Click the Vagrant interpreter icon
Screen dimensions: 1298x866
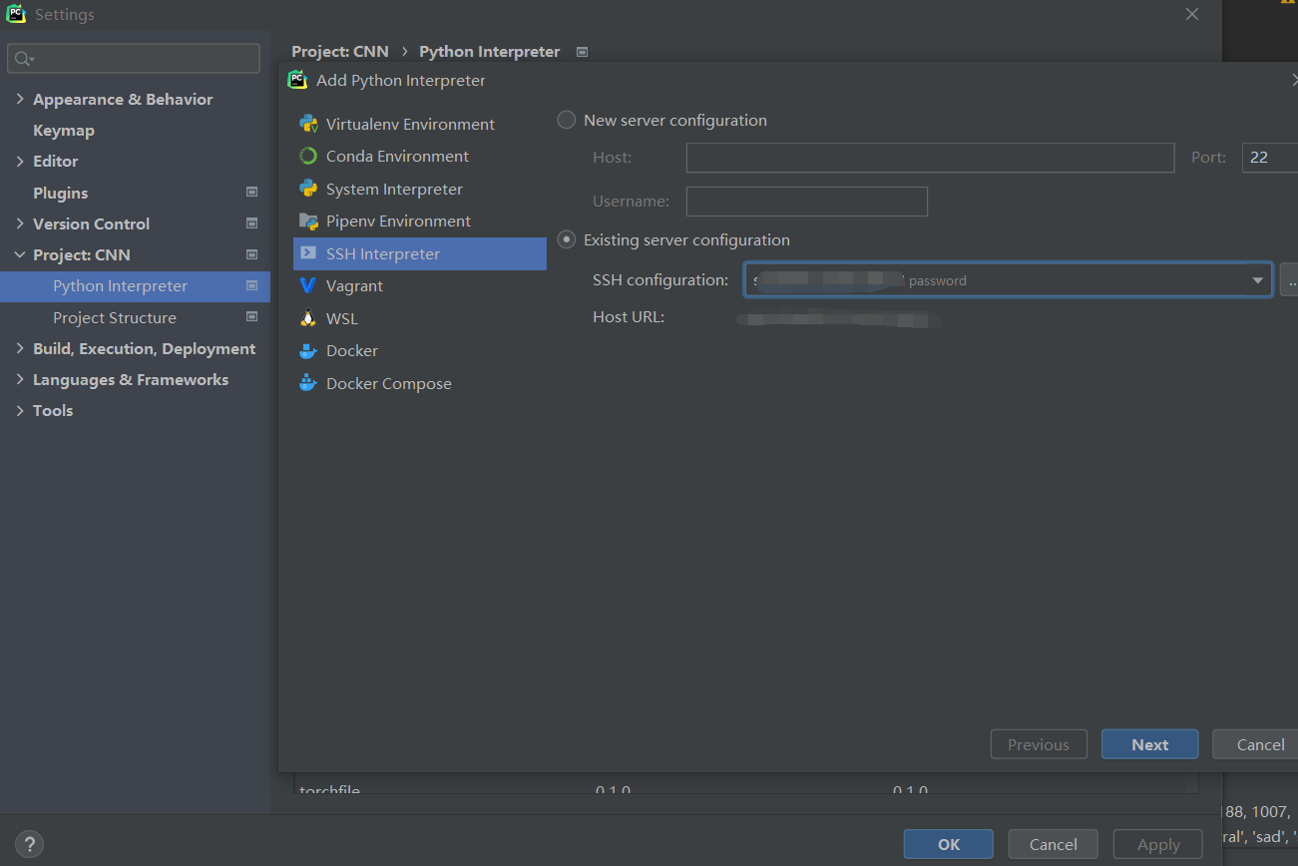[309, 285]
